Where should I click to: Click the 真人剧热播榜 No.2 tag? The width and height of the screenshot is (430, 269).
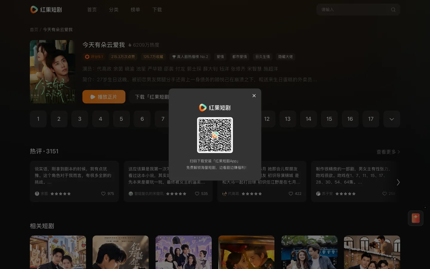pos(190,57)
